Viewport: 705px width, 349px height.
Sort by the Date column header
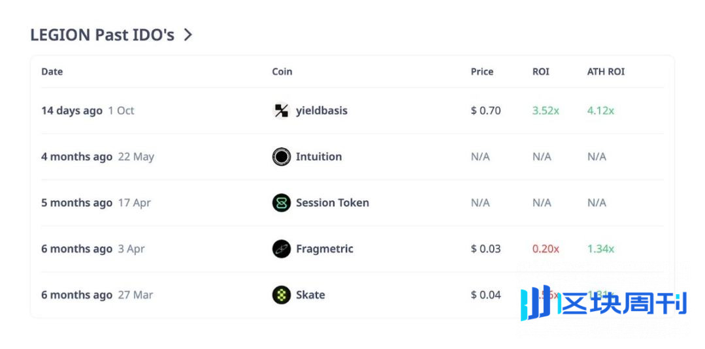52,72
